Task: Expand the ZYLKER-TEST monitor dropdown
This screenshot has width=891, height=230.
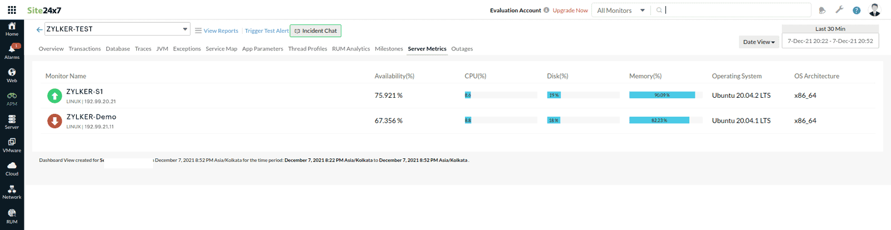Action: 185,29
